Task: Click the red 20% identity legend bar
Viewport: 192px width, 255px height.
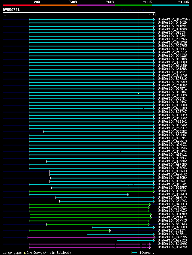Action: click(22, 5)
